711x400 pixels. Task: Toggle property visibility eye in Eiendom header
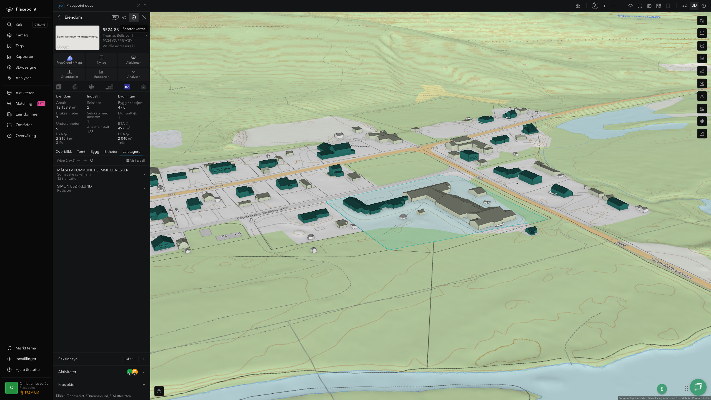tap(124, 17)
